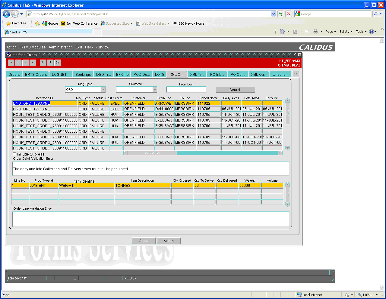This screenshot has height=299, width=386.
Task: Click the Add to Favorites Bar icon
Action: (37, 23)
